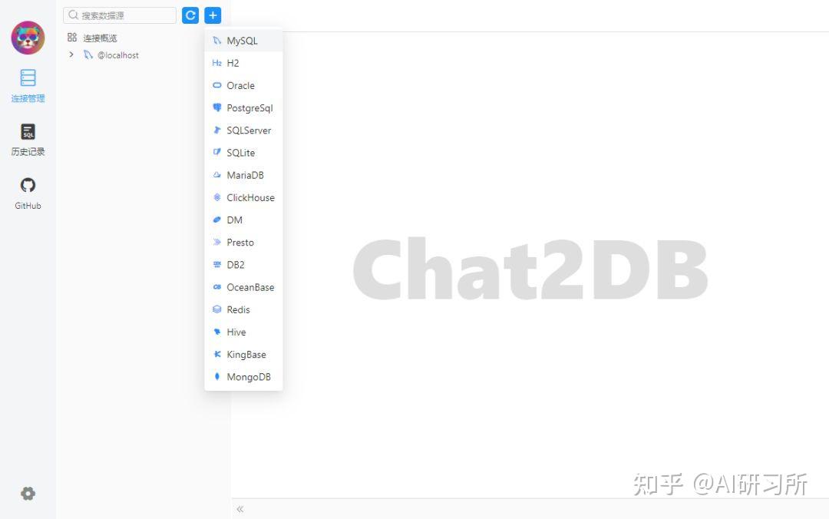Open the 历史记录 SQL history section
Screen dimensions: 829x519
click(28, 140)
